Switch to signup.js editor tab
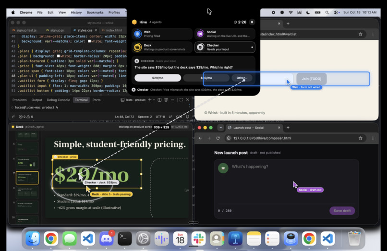 (55, 30)
